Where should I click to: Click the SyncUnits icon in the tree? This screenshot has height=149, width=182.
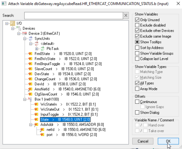point(31,39)
